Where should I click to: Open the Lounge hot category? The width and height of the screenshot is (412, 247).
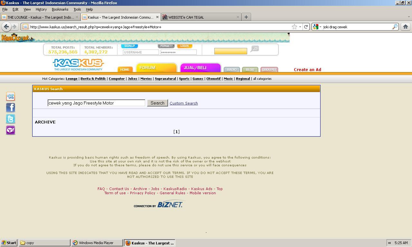(x=71, y=78)
